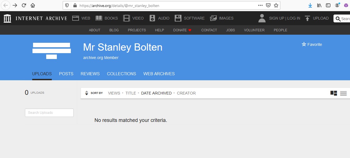Sort uploads by Creator
350x158 pixels.
click(x=186, y=93)
